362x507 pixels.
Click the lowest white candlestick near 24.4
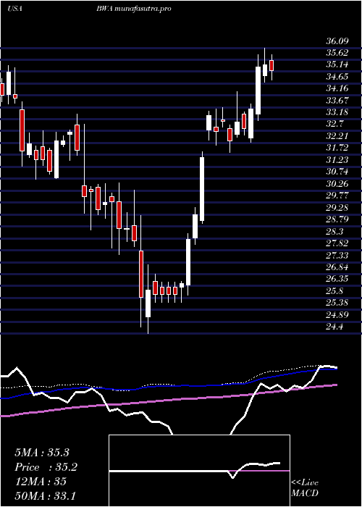148,303
